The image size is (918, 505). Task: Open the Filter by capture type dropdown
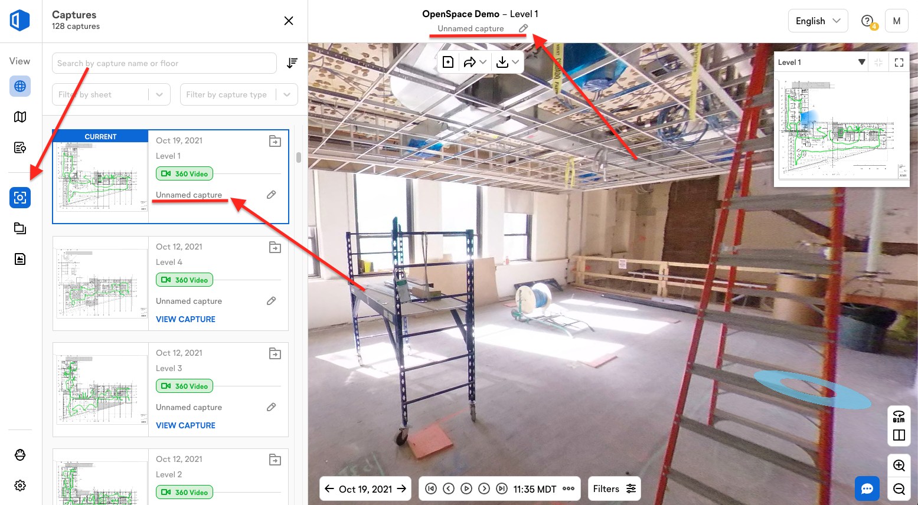pyautogui.click(x=239, y=94)
